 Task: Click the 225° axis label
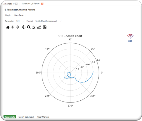(x=48, y=96)
